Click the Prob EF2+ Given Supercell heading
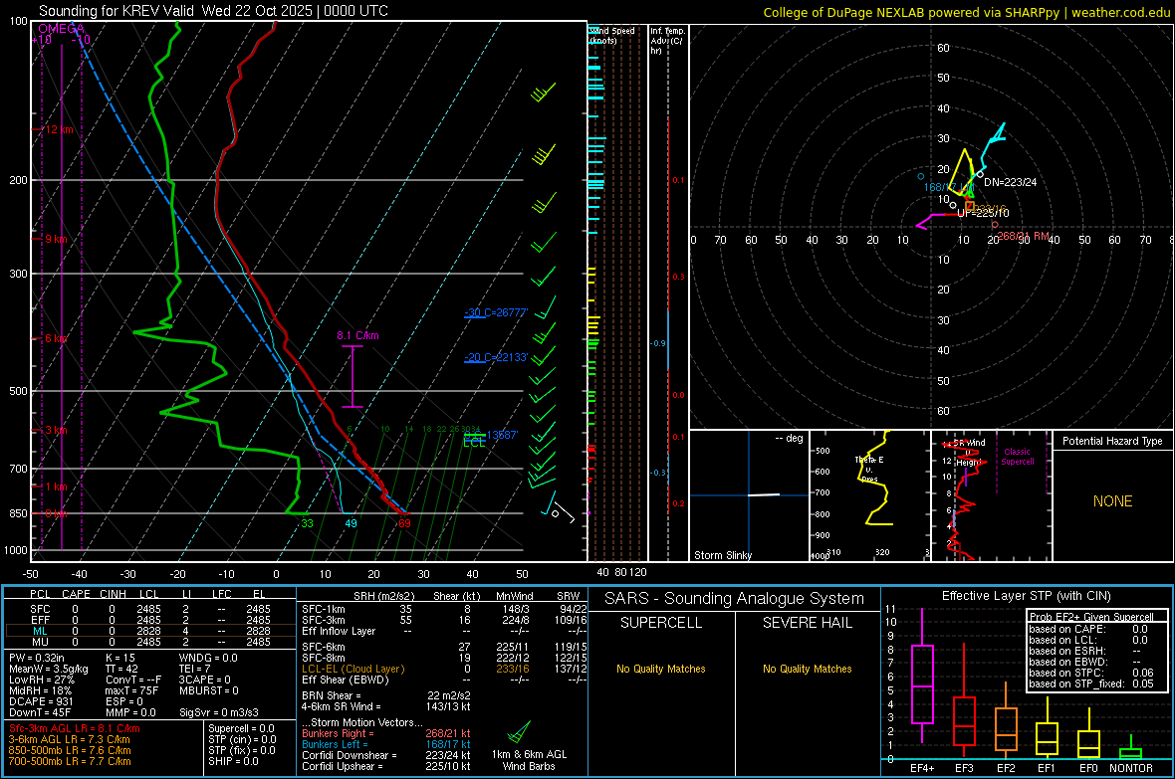Screen dimensions: 1175x779 tap(1091, 617)
